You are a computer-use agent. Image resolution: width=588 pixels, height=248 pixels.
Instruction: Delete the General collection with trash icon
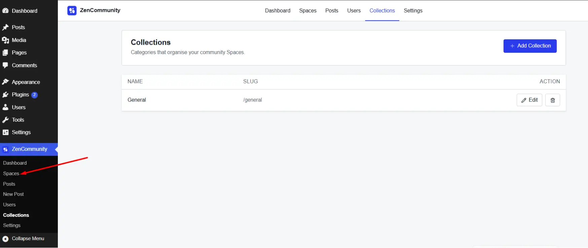click(x=552, y=100)
